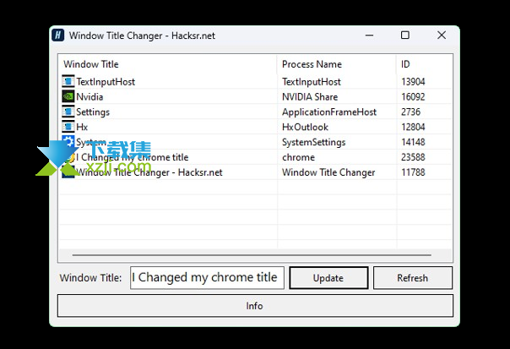The width and height of the screenshot is (510, 349).
Task: Click ID 16092
Action: 413,96
